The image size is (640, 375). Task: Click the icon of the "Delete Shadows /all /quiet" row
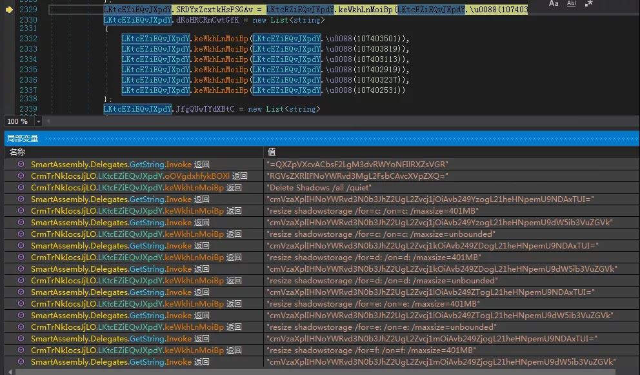point(21,188)
